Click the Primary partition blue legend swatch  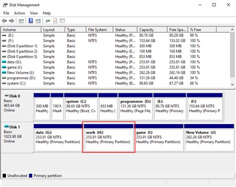[30, 176]
